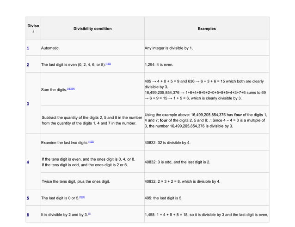Click the "Divisibility condition" column header
This screenshot has height=227, width=295.
[92, 29]
